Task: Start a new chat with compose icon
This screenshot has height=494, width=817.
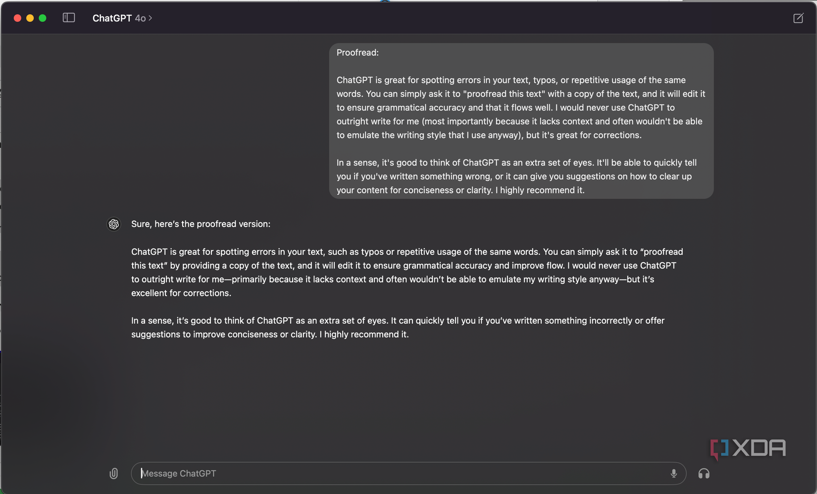Action: (x=798, y=18)
